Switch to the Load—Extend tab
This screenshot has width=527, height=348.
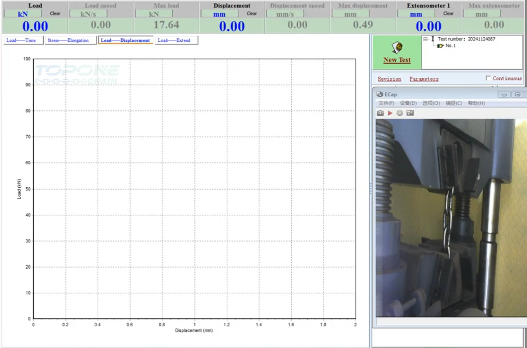coord(176,40)
